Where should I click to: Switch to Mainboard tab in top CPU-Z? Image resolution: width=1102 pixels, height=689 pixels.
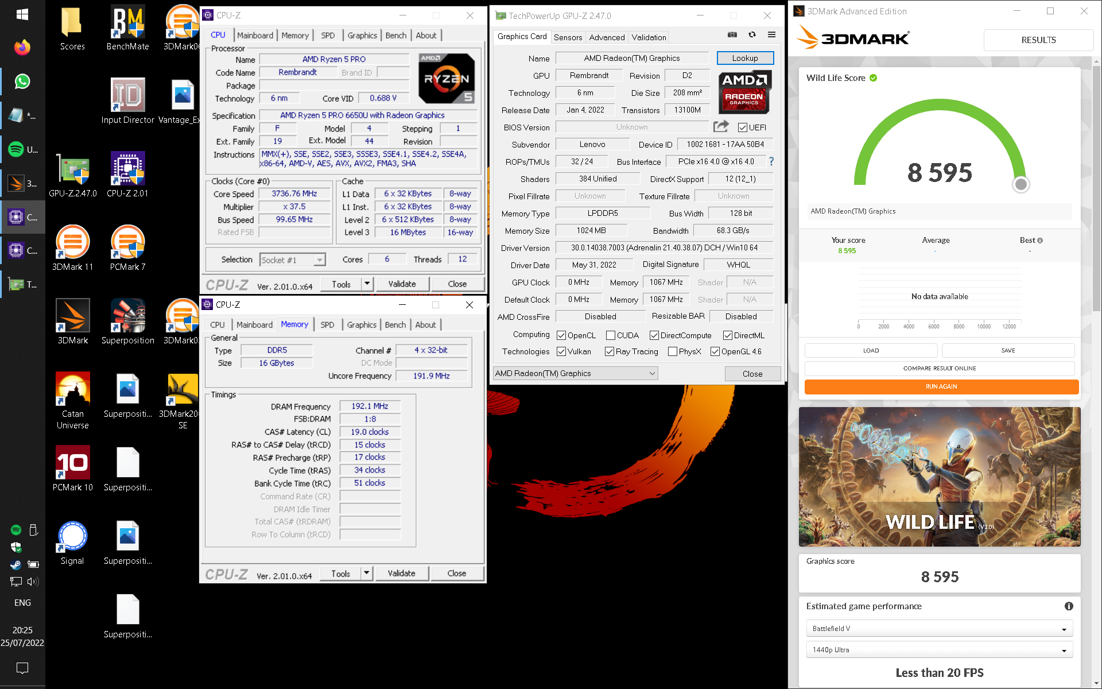255,35
